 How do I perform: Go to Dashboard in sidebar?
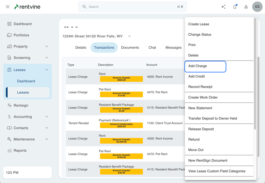tap(22, 24)
